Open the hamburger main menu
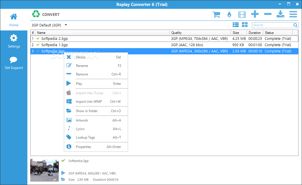 293,14
